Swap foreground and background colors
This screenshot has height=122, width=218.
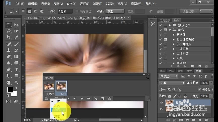16,88
